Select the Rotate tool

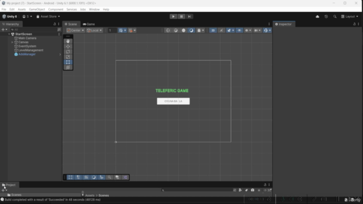[68, 52]
